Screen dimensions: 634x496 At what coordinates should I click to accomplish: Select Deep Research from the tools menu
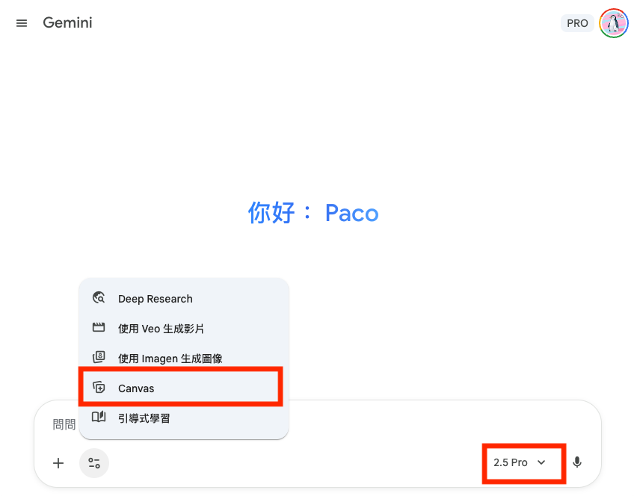[x=156, y=299]
